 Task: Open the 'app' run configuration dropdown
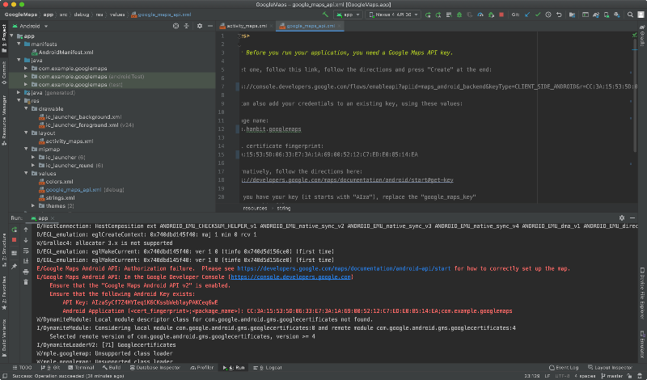click(349, 15)
